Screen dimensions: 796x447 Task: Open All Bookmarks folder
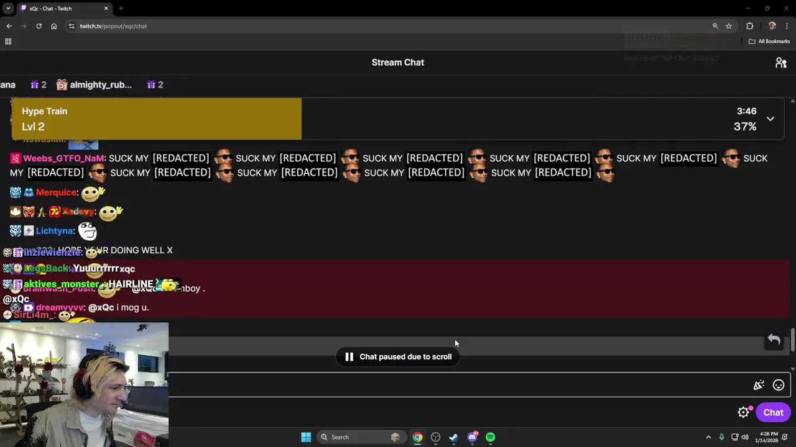[x=769, y=42]
